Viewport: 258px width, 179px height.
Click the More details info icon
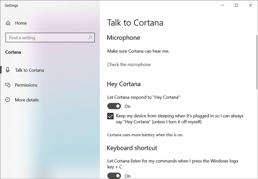[x=8, y=100]
